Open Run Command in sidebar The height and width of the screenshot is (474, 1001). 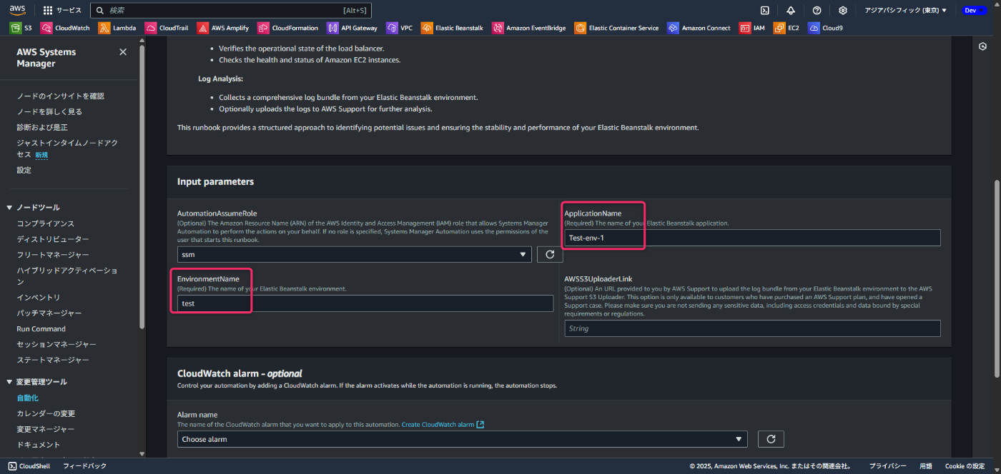(41, 329)
